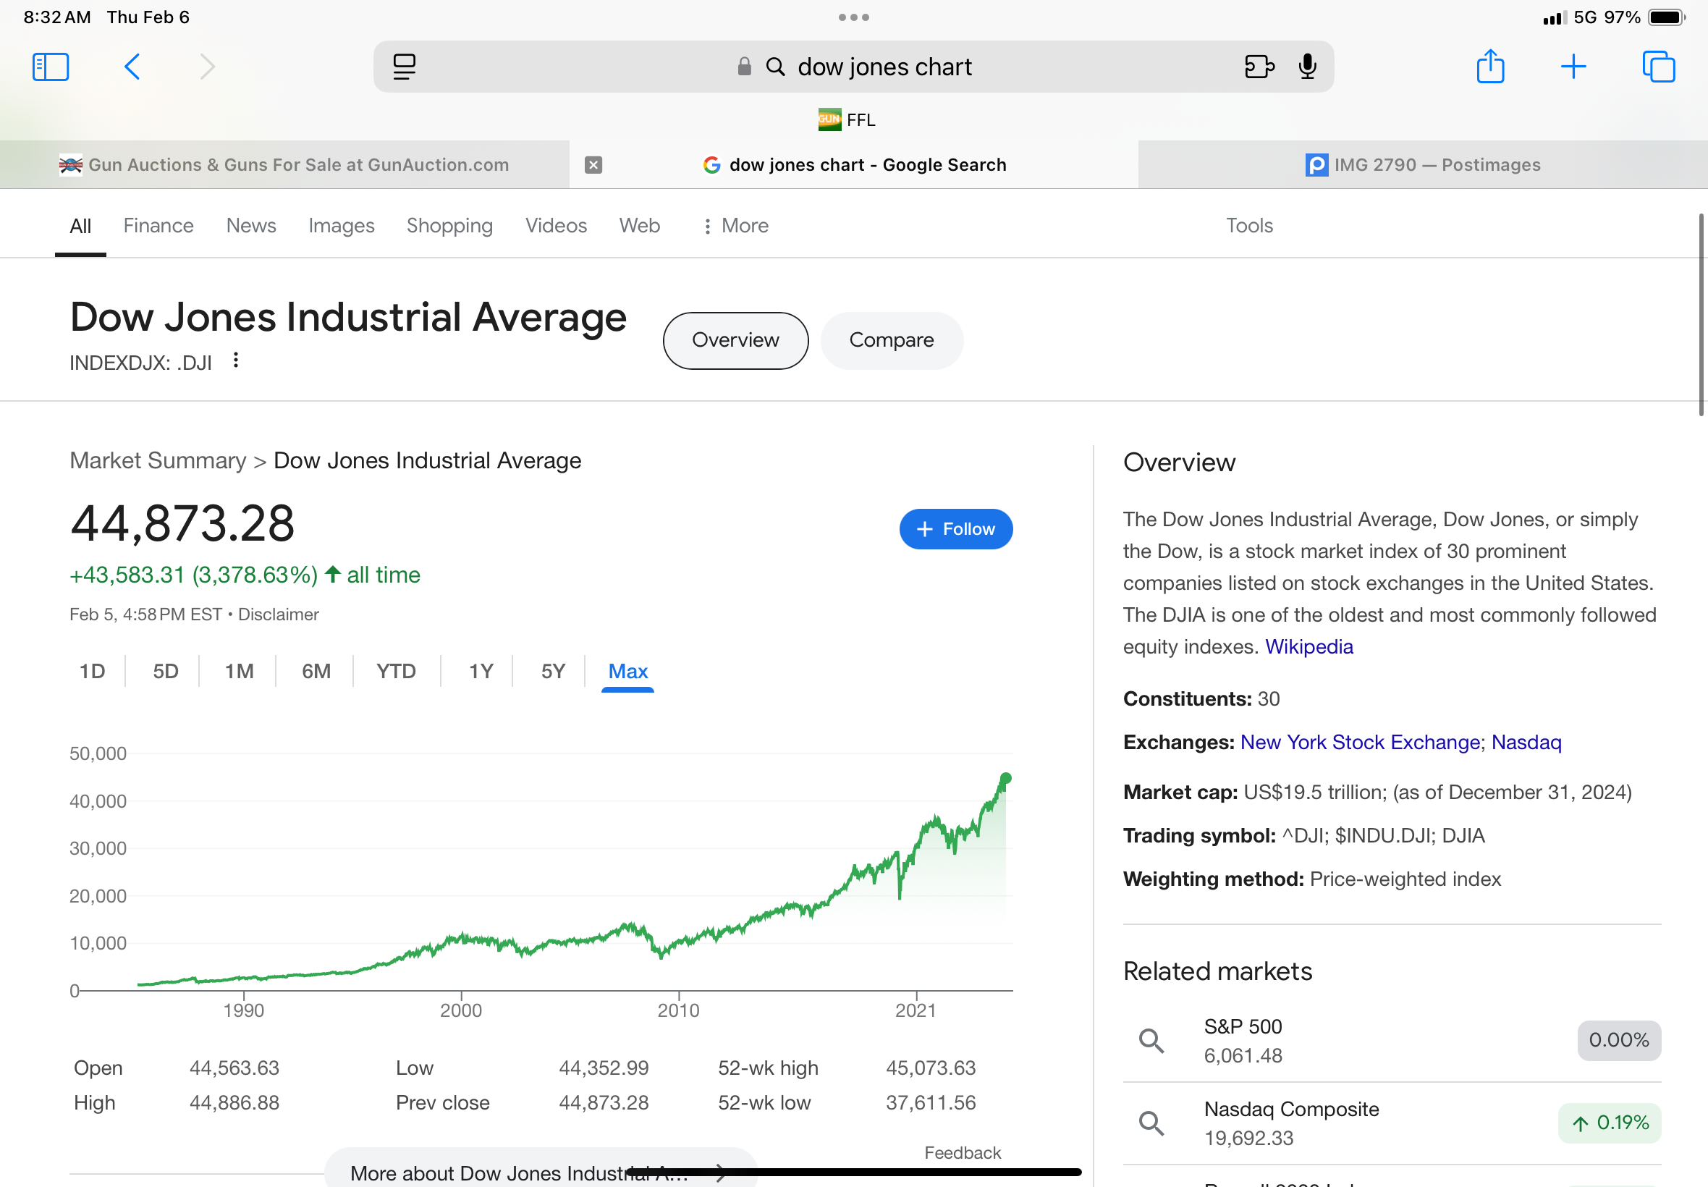Open the Nasdaq exchange link

[1526, 743]
